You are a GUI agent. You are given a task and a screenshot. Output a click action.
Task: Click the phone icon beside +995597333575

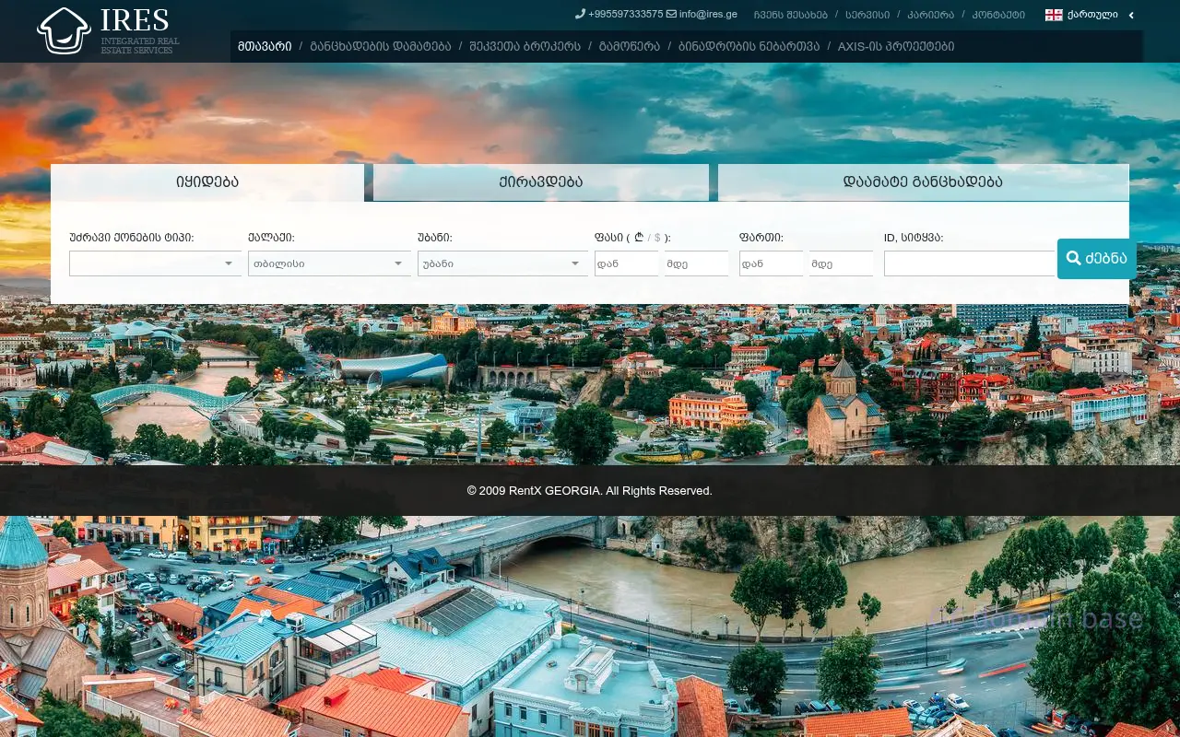580,14
